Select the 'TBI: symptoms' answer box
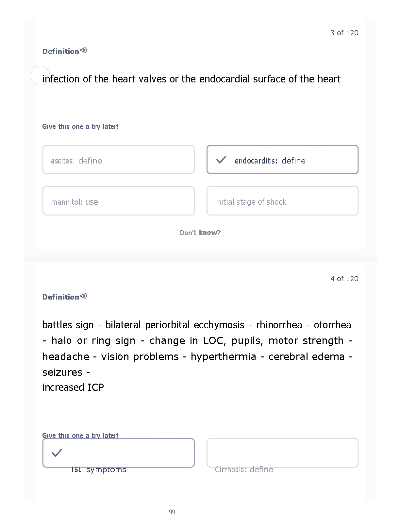Image resolution: width=400 pixels, height=518 pixels. click(119, 453)
